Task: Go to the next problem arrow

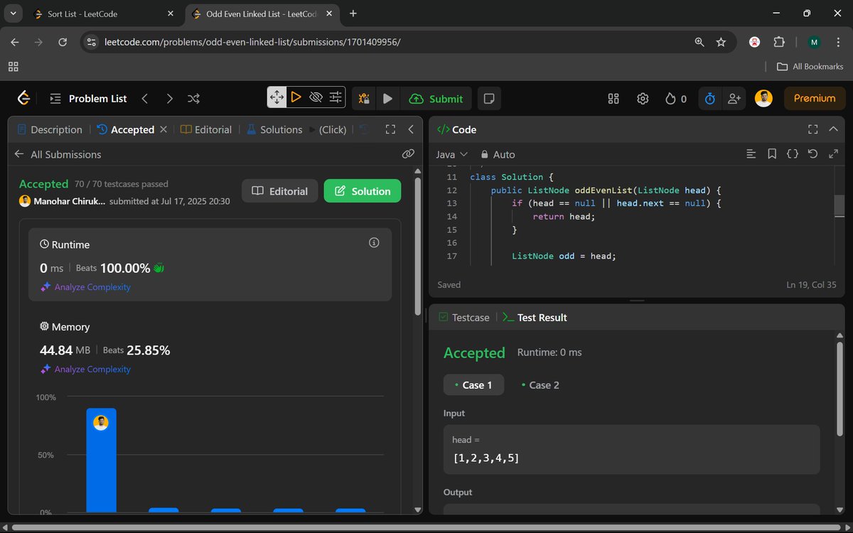Action: 169,99
